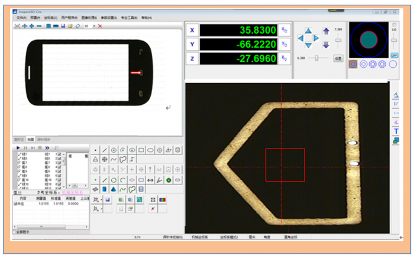
Task: Tick the checkbox for row 7 in program list
Action: tap(59, 180)
